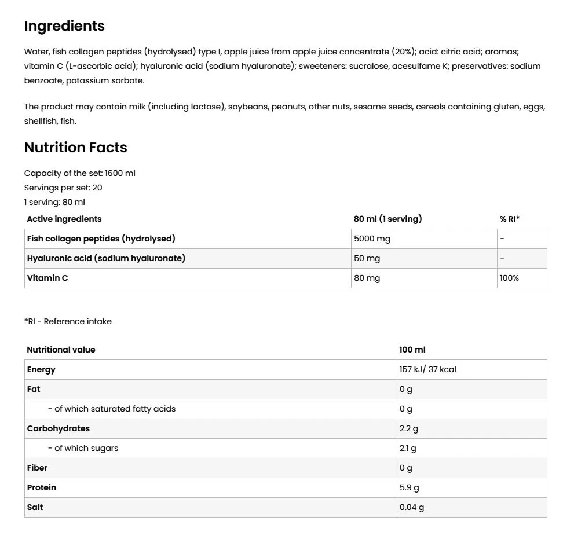Click the Energy value '157 kJ/ 37 kcal'

(x=428, y=369)
